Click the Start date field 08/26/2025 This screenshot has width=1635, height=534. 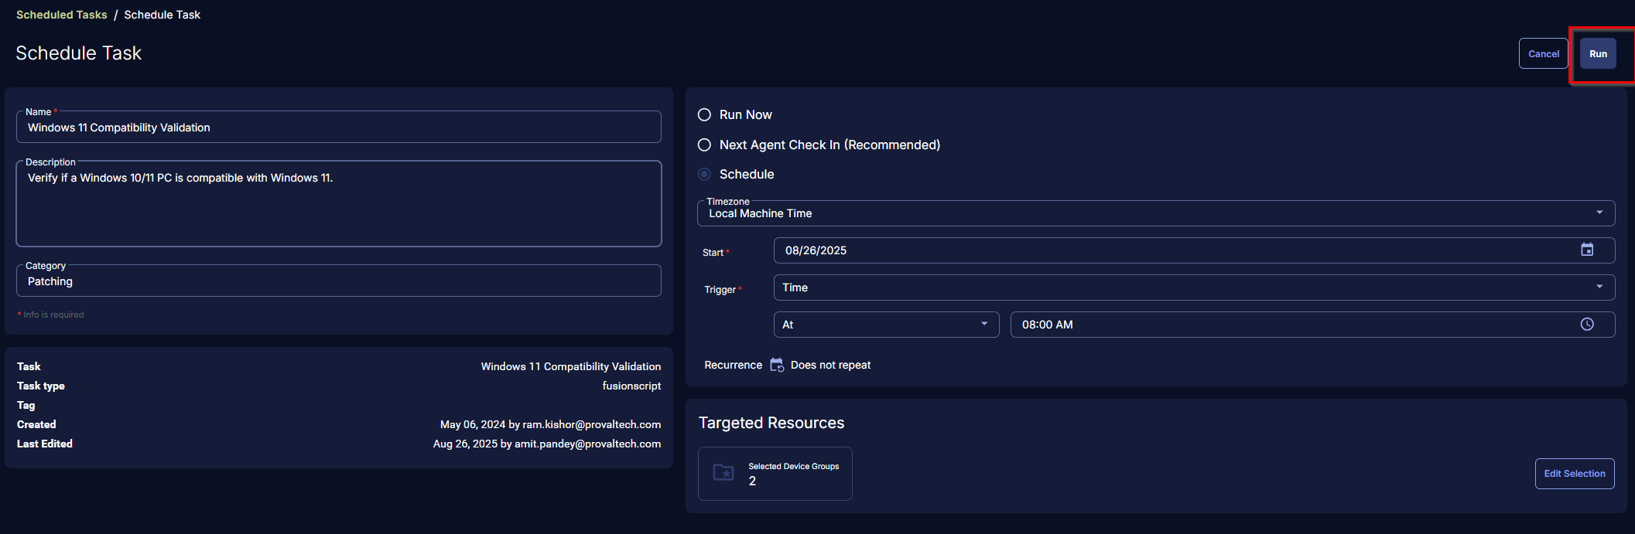click(1194, 250)
